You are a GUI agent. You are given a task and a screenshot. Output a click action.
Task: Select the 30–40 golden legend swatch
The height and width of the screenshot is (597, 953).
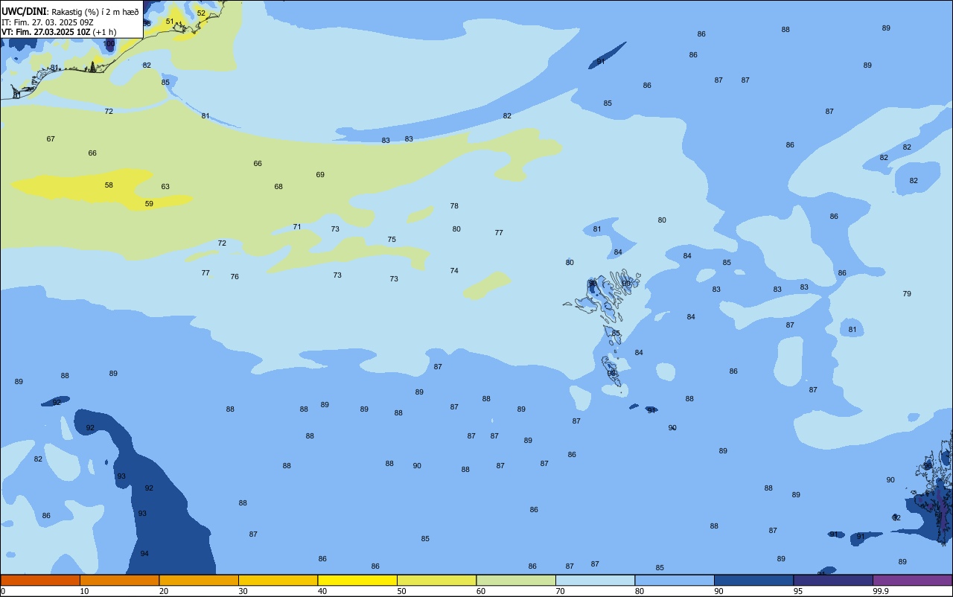278,580
